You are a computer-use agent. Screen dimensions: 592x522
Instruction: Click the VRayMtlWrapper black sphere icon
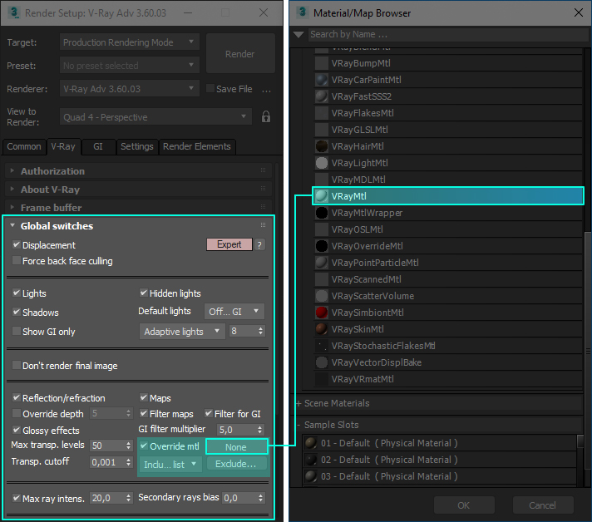tap(321, 213)
